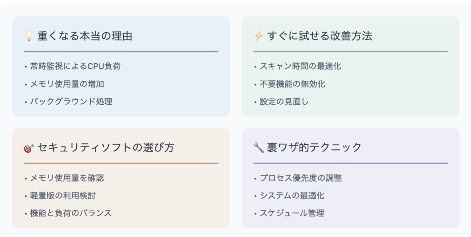Click the item 設定の見直し
The image size is (471, 237).
pyautogui.click(x=284, y=102)
